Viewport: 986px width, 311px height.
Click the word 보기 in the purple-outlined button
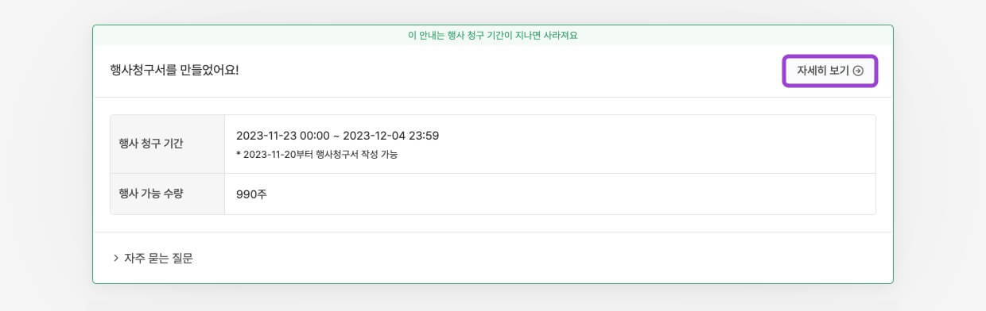click(x=839, y=71)
